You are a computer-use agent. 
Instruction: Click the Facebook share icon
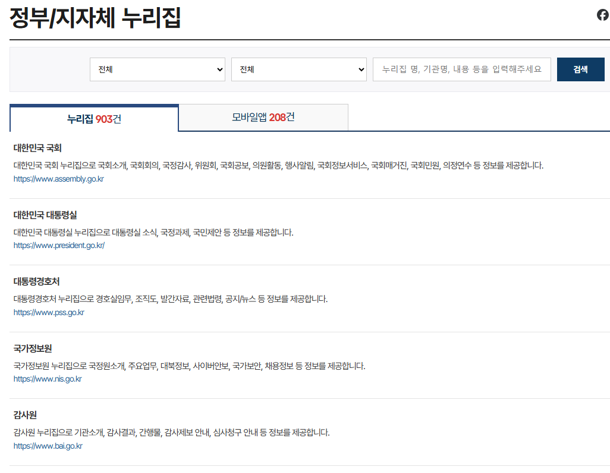point(603,15)
